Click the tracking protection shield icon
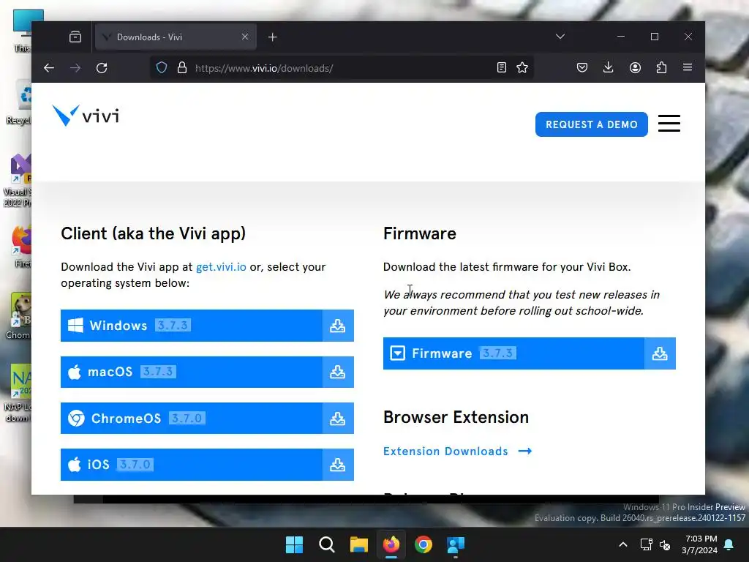This screenshot has height=562, width=749. click(162, 68)
